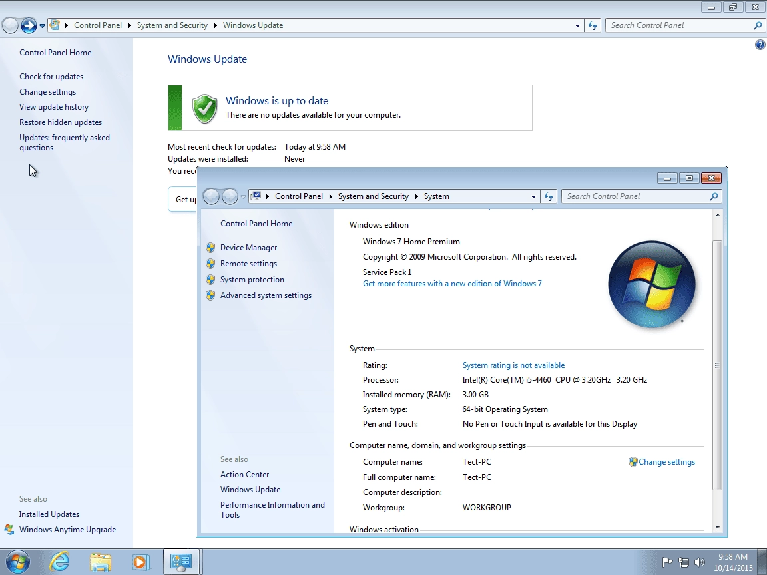
Task: Click computer icon in System address bar
Action: pyautogui.click(x=256, y=196)
